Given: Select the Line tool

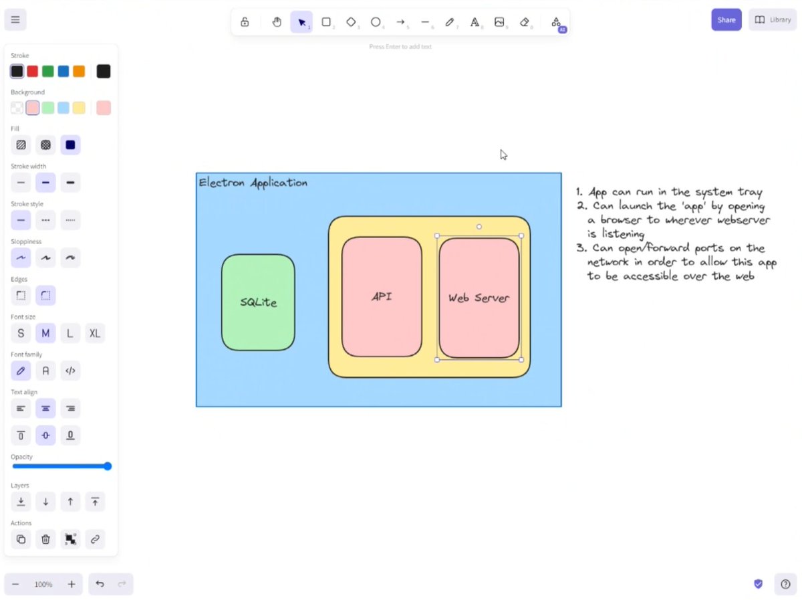Looking at the screenshot, I should (425, 22).
